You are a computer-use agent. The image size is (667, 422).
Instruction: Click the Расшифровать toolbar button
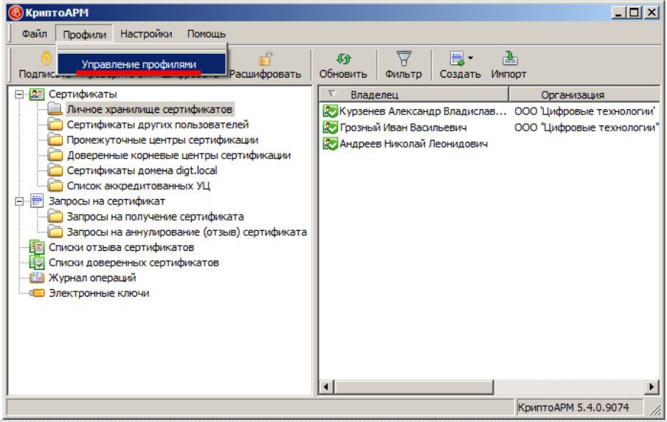[265, 65]
